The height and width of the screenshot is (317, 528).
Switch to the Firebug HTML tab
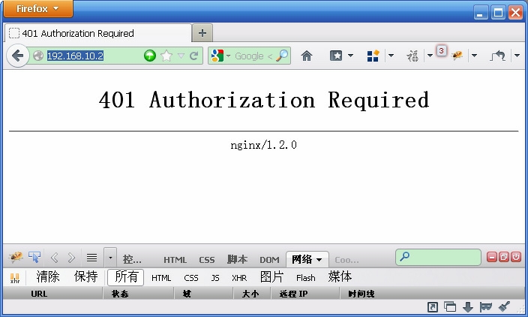[175, 260]
